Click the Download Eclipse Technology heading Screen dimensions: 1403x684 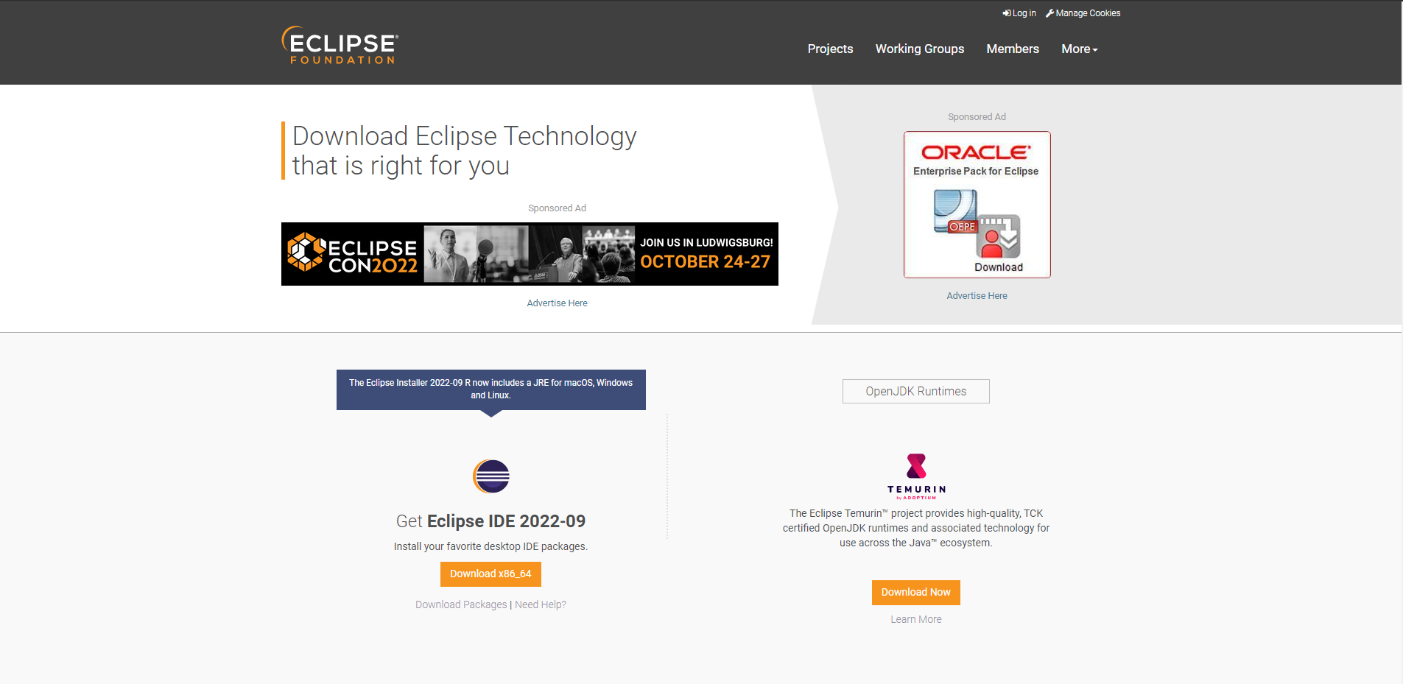464,151
